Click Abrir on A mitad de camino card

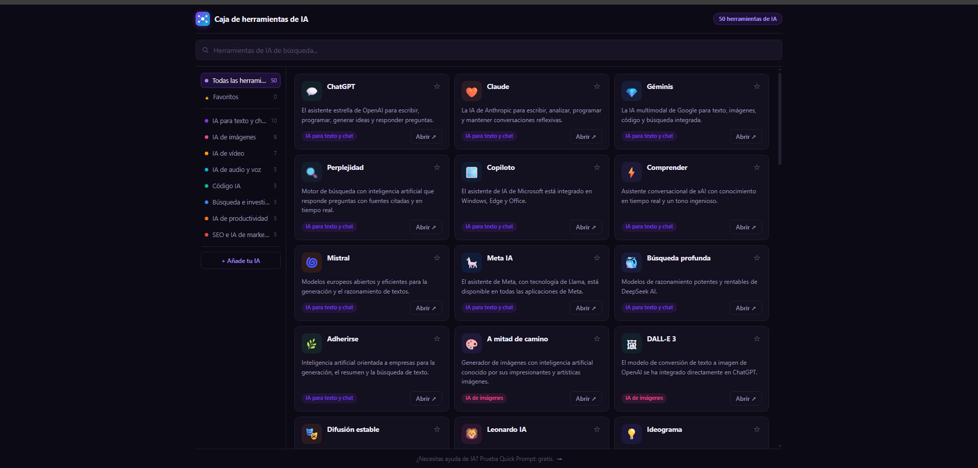coord(586,398)
